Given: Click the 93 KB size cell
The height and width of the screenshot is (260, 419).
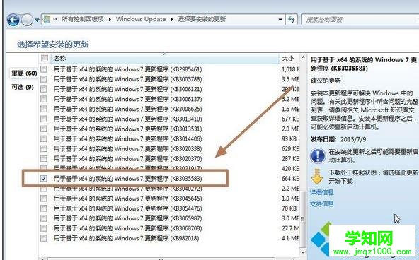Looking at the screenshot, I should (289, 138).
